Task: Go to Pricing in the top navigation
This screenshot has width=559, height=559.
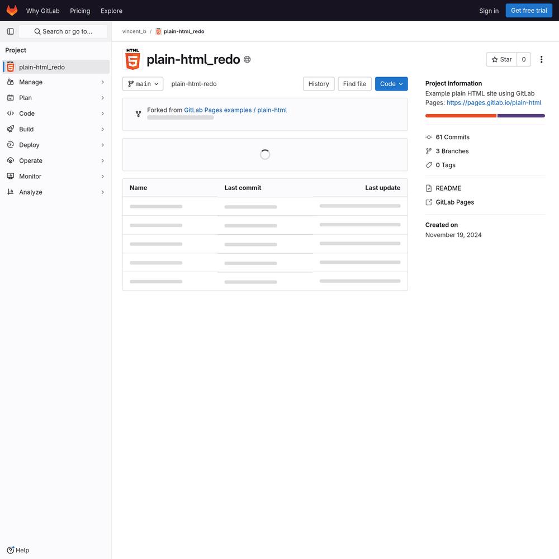Action: (x=80, y=11)
